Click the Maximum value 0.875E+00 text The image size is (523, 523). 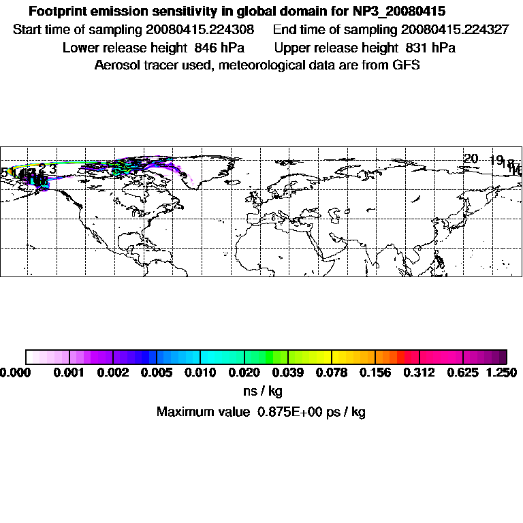(x=261, y=411)
